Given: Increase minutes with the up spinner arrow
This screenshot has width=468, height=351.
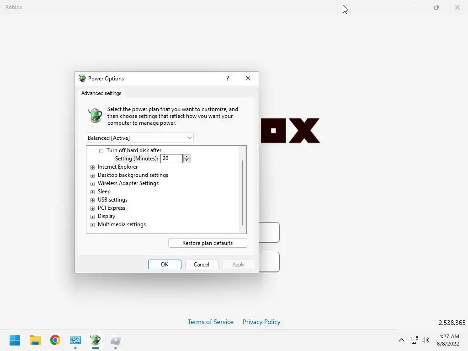Looking at the screenshot, I should [187, 156].
